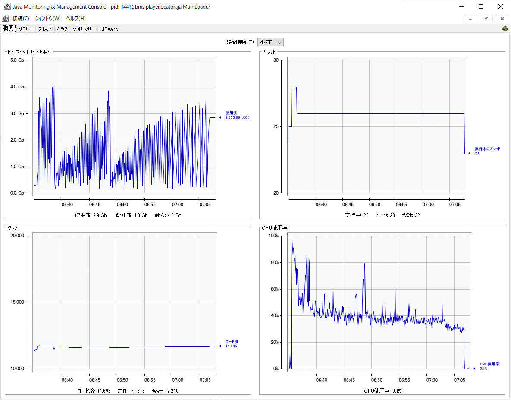
Task: Open the VMサマリー tab
Action: (84, 29)
